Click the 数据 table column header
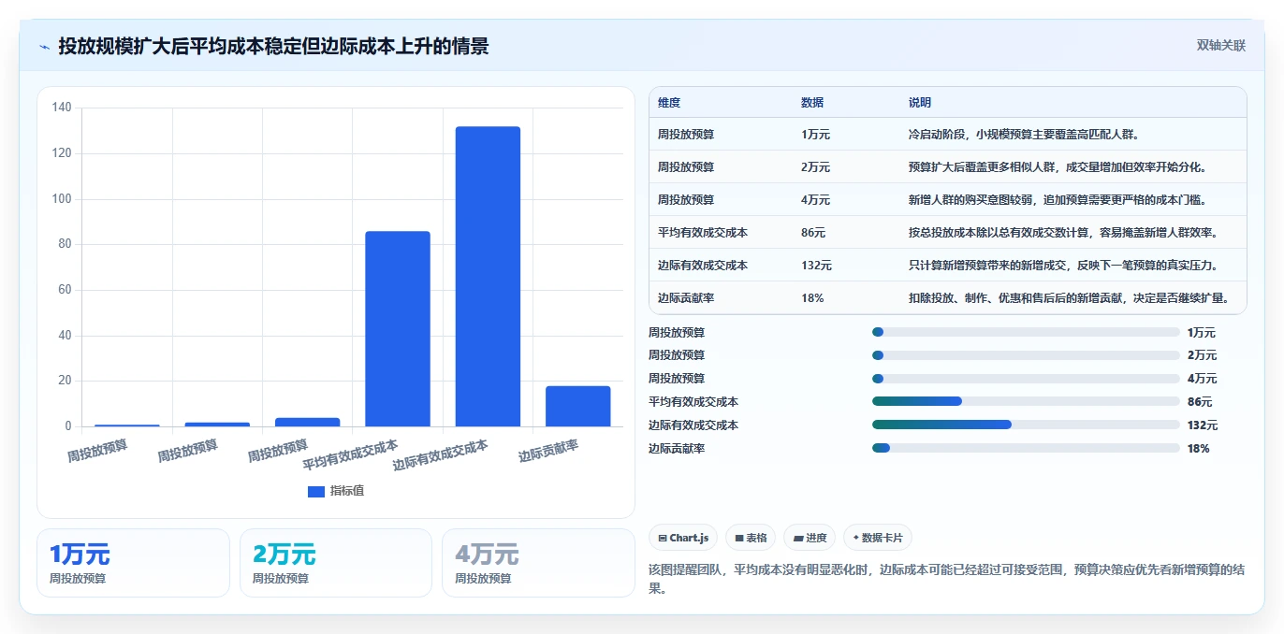This screenshot has height=634, width=1284. tap(812, 103)
